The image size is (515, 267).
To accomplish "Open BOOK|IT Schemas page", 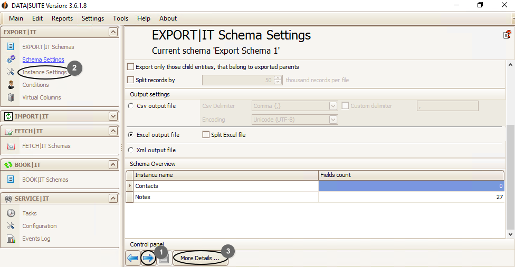I will click(x=45, y=180).
